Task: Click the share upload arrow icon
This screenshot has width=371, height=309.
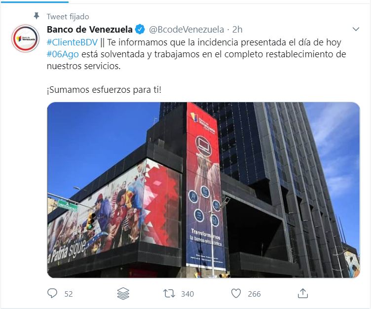Action: tap(302, 293)
